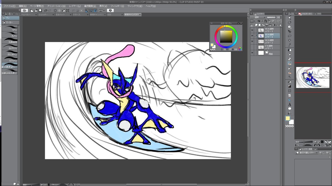Undo the last action
Viewport: 332px width, 186px height.
[x=46, y=11]
